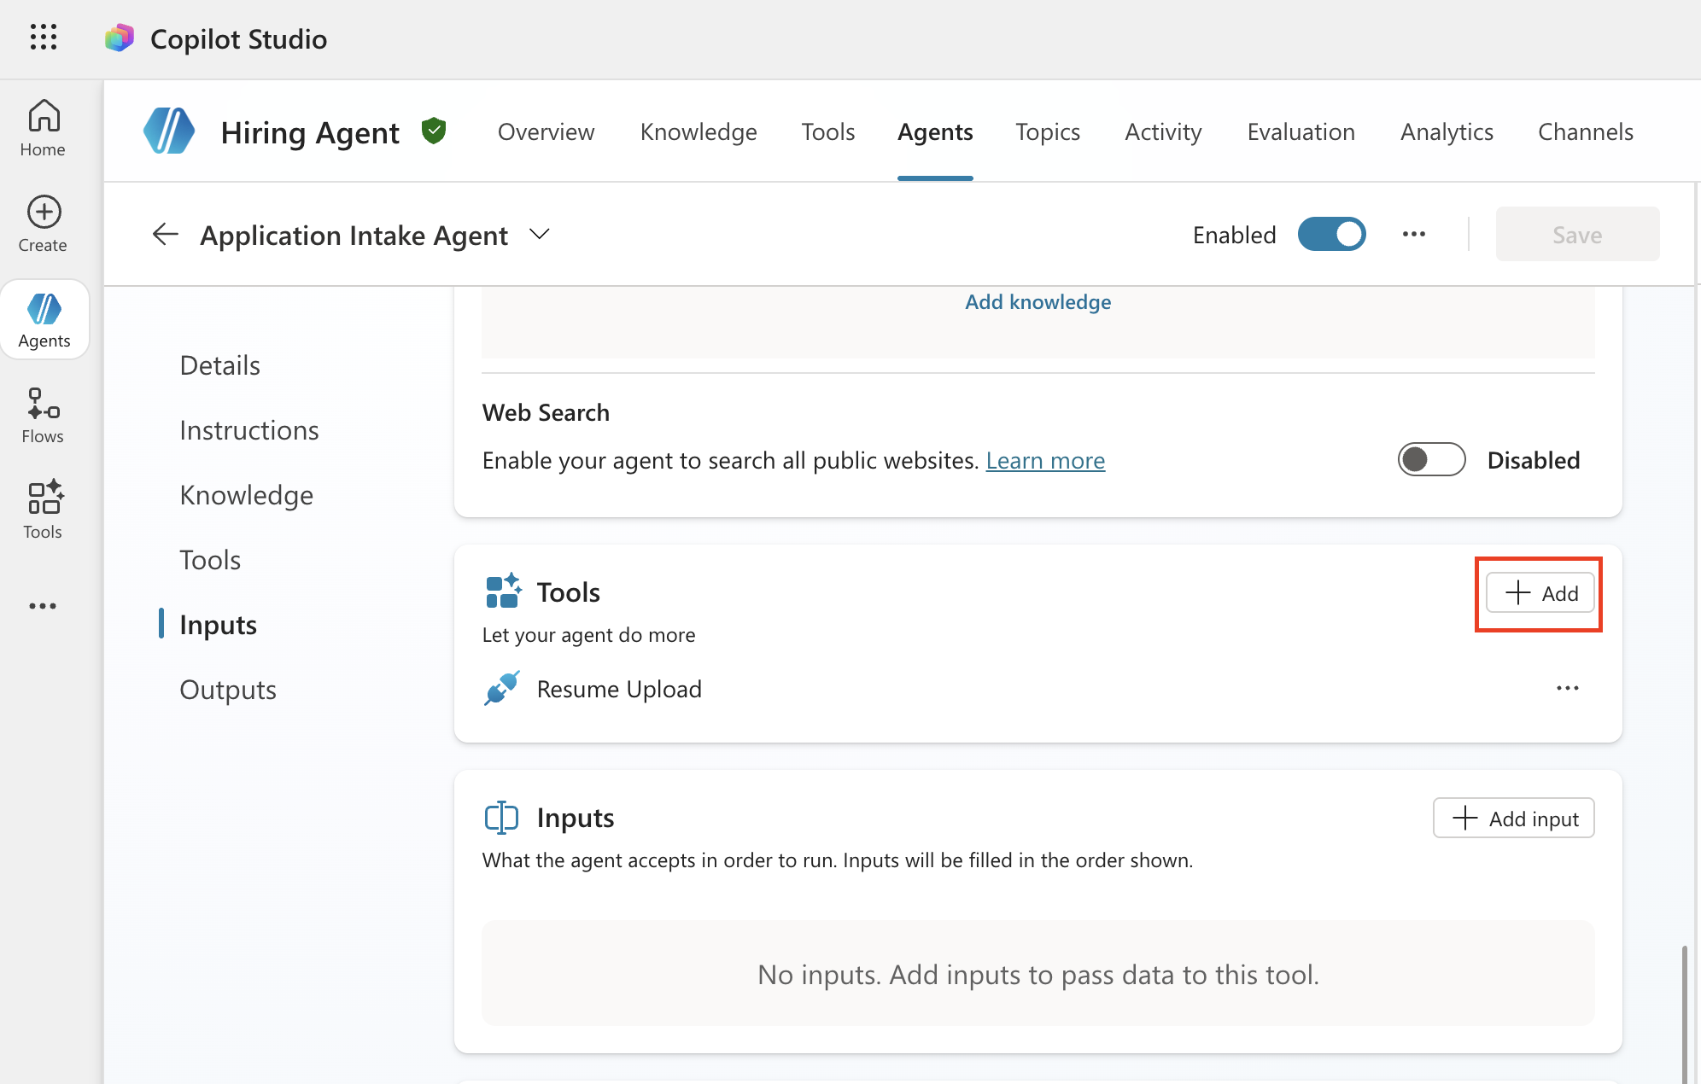Click the Resume Upload connector icon
The image size is (1701, 1084).
tap(502, 688)
